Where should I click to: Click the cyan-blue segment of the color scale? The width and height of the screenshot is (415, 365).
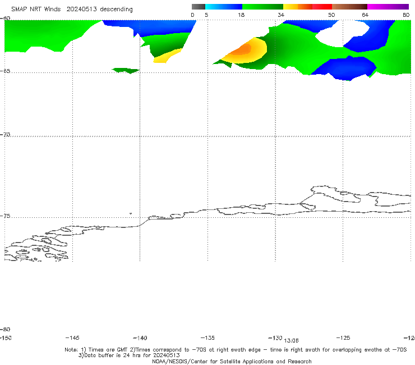point(224,7)
